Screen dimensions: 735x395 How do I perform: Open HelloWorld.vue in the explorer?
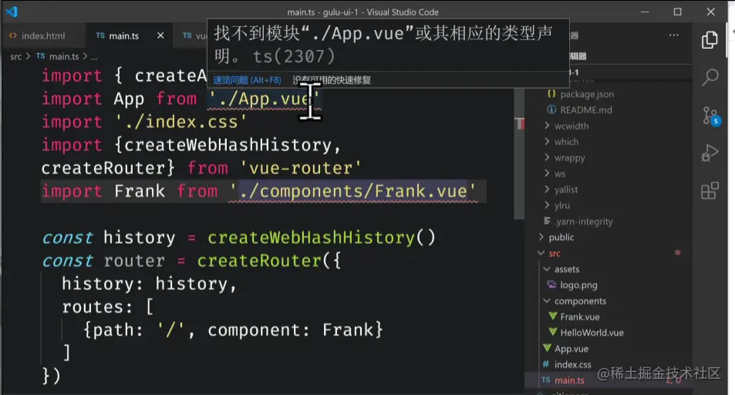(x=592, y=333)
